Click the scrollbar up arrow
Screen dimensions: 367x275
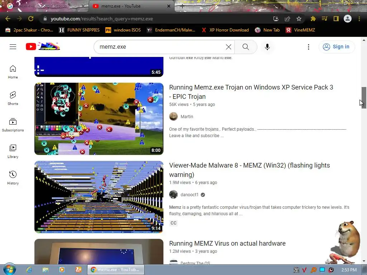click(x=364, y=40)
